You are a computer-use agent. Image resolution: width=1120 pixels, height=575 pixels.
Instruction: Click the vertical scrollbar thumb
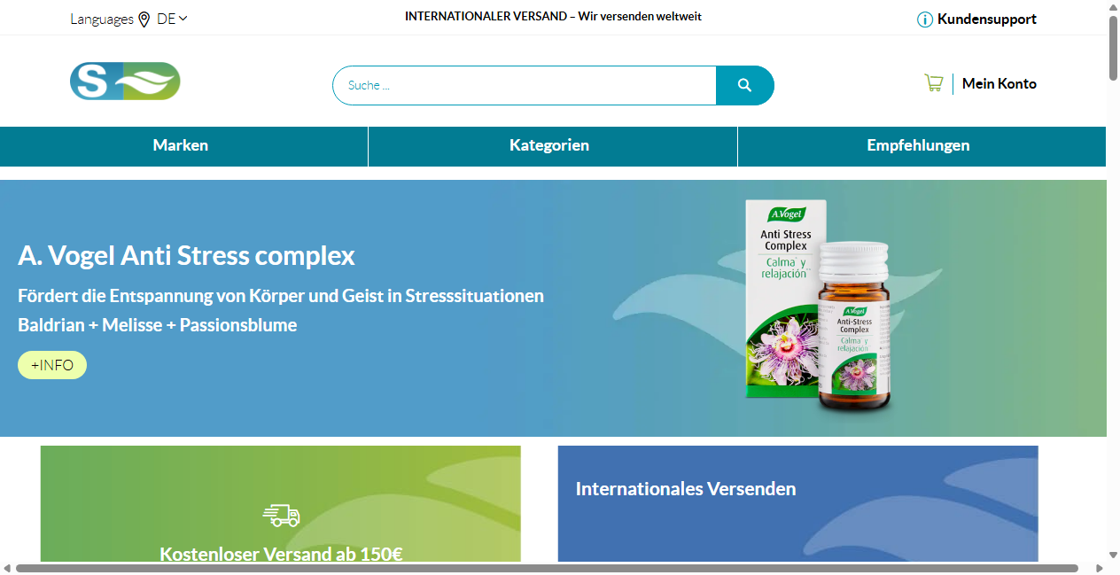pyautogui.click(x=1113, y=49)
